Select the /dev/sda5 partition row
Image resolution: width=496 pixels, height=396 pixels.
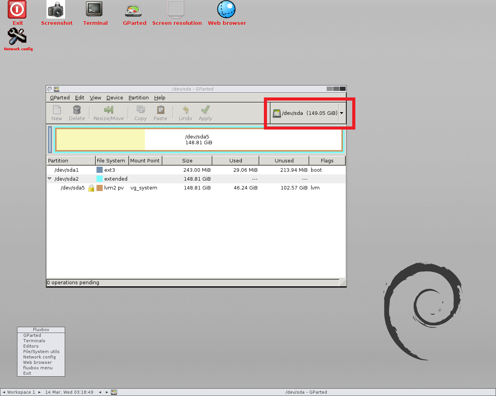(196, 188)
